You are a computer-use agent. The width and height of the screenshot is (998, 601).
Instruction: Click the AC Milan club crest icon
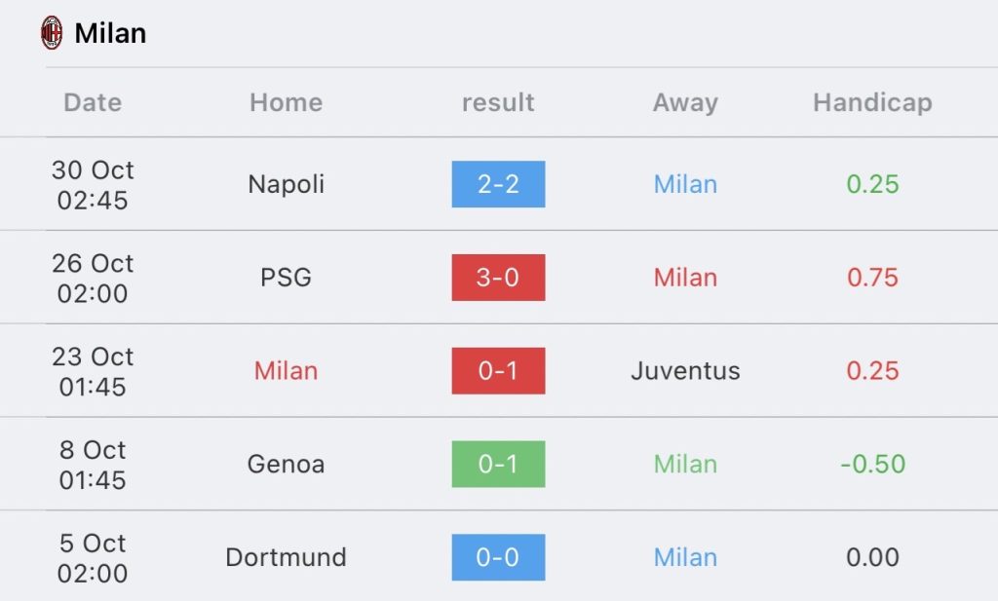[x=52, y=33]
